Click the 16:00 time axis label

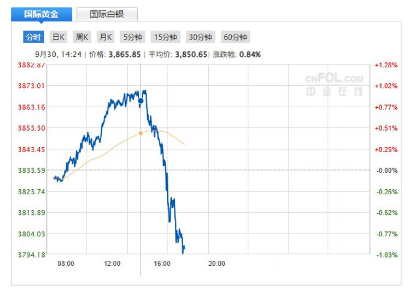(162, 264)
